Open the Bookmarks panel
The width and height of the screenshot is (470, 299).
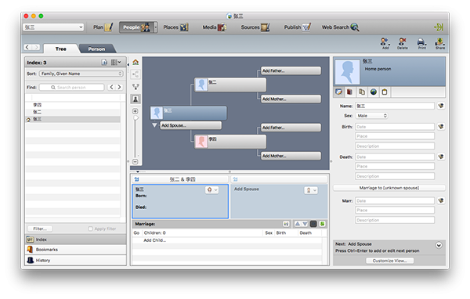tap(75, 250)
